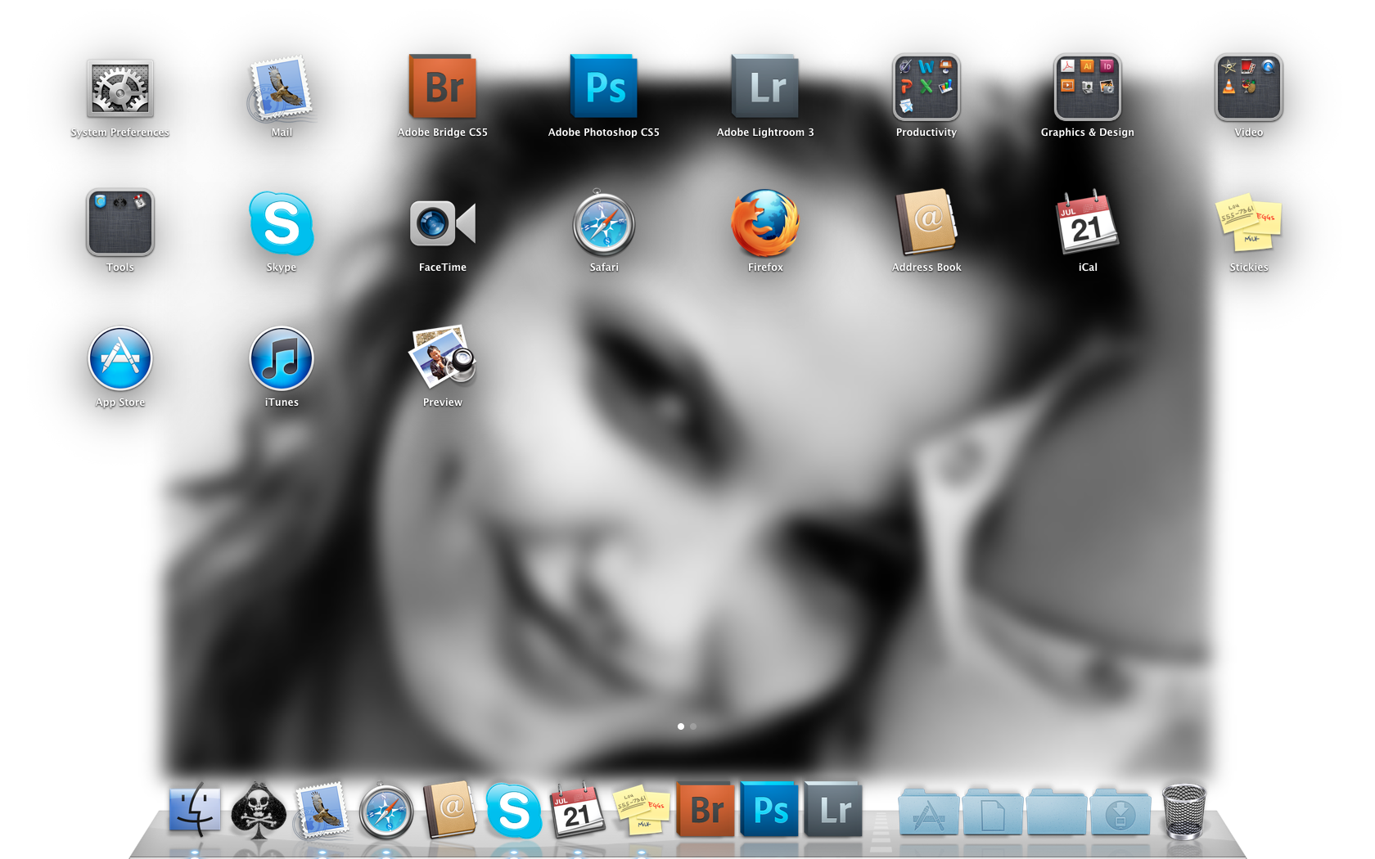
Task: Click Safari compass in the Dock
Action: pos(386,812)
